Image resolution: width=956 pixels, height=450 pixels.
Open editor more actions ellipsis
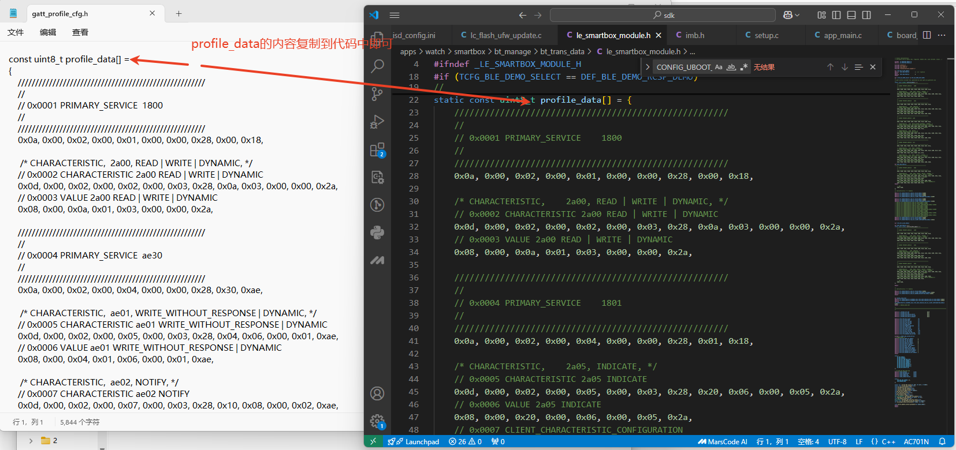coord(942,35)
